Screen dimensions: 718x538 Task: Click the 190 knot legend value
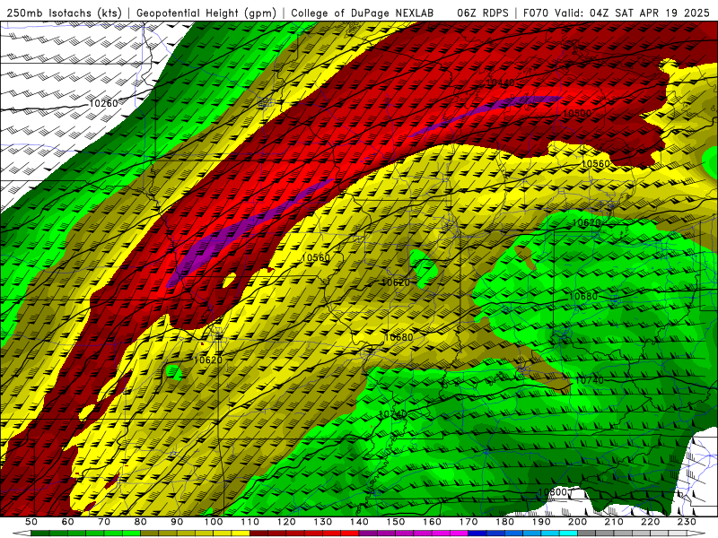coord(541,522)
